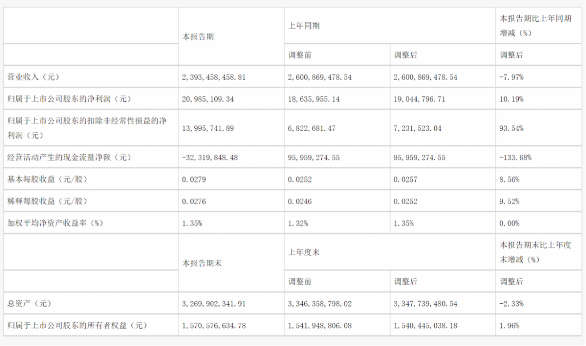Click the 总资产（元） row label

click(29, 304)
